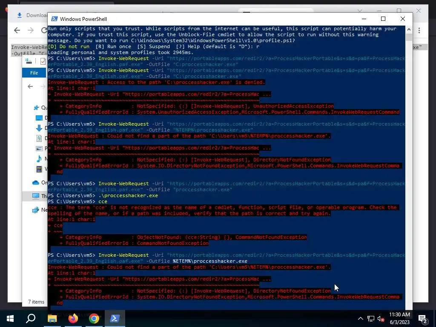
Task: Click the 'Loading personal and system profiles' line
Action: [120, 52]
